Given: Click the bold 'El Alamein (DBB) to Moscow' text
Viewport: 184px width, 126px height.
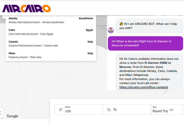Looking at the screenshot, I should (145, 65).
